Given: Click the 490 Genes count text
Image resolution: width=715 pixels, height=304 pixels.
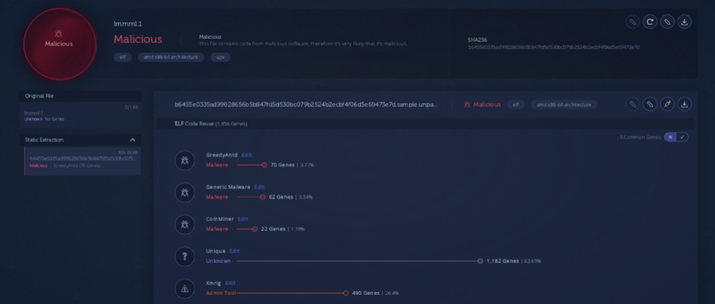Looking at the screenshot, I should 366,293.
